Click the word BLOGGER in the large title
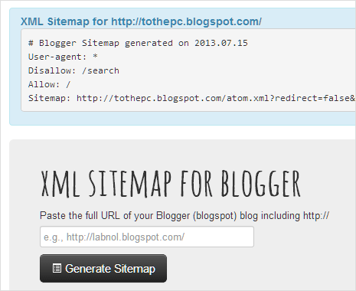This screenshot has width=356, height=291. point(261,184)
